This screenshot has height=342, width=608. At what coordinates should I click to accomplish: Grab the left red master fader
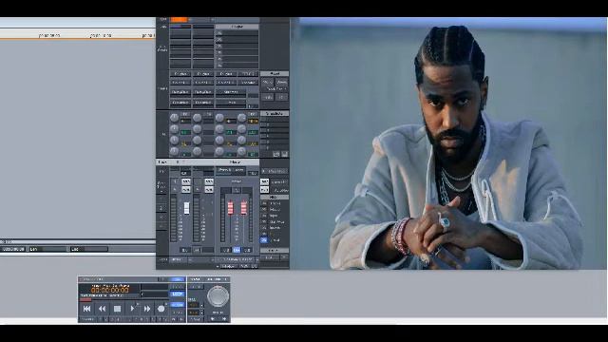point(230,208)
